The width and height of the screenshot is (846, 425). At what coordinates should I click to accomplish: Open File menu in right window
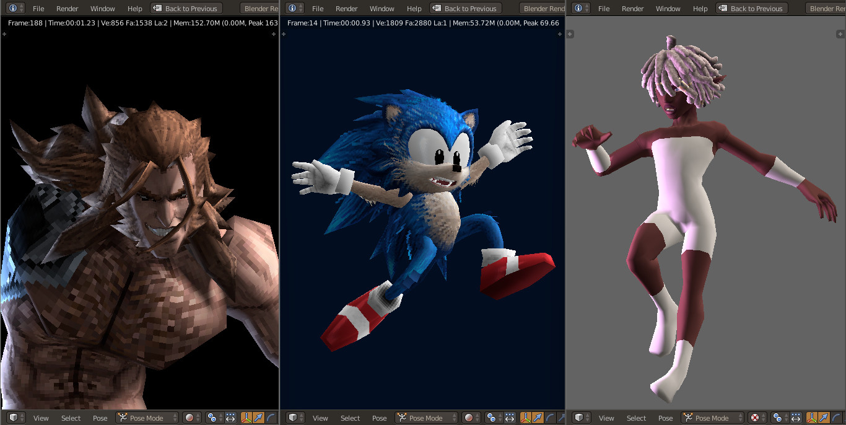pos(604,9)
